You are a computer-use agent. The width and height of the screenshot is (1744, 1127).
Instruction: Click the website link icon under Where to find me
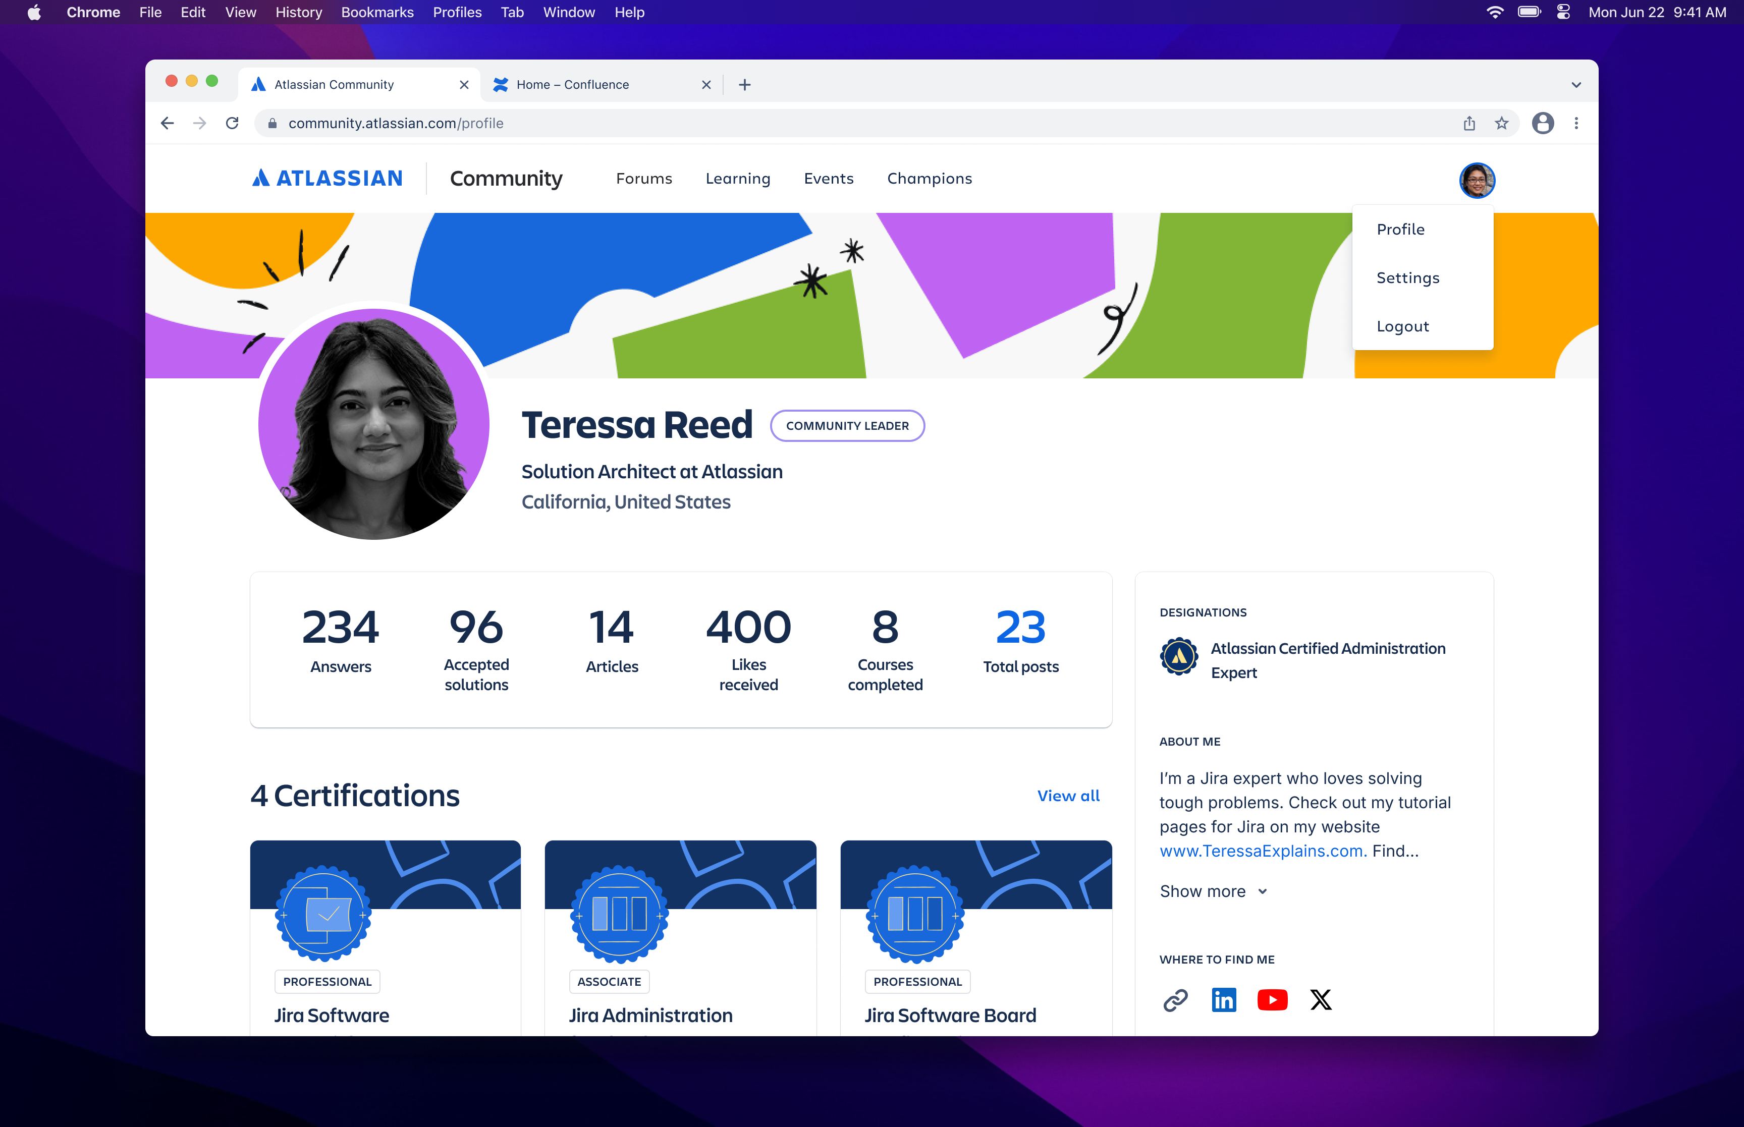[1175, 1000]
